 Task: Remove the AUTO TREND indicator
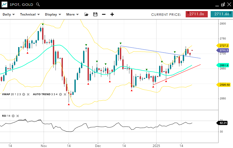pos(65,94)
